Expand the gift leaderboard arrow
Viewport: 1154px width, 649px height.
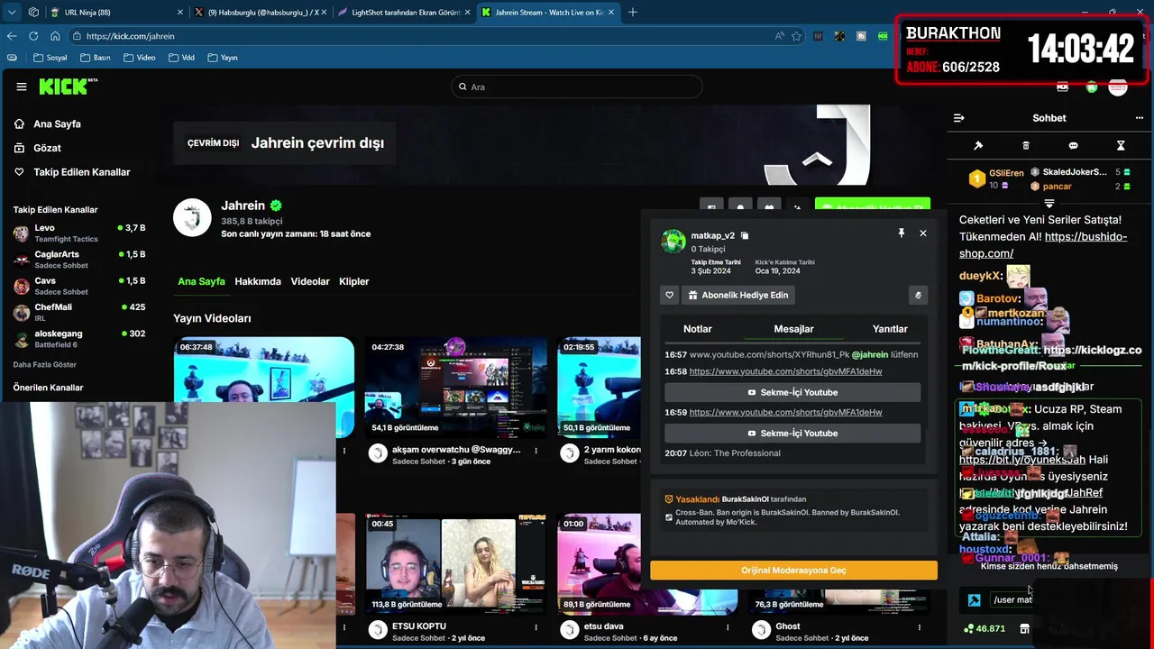click(1049, 204)
